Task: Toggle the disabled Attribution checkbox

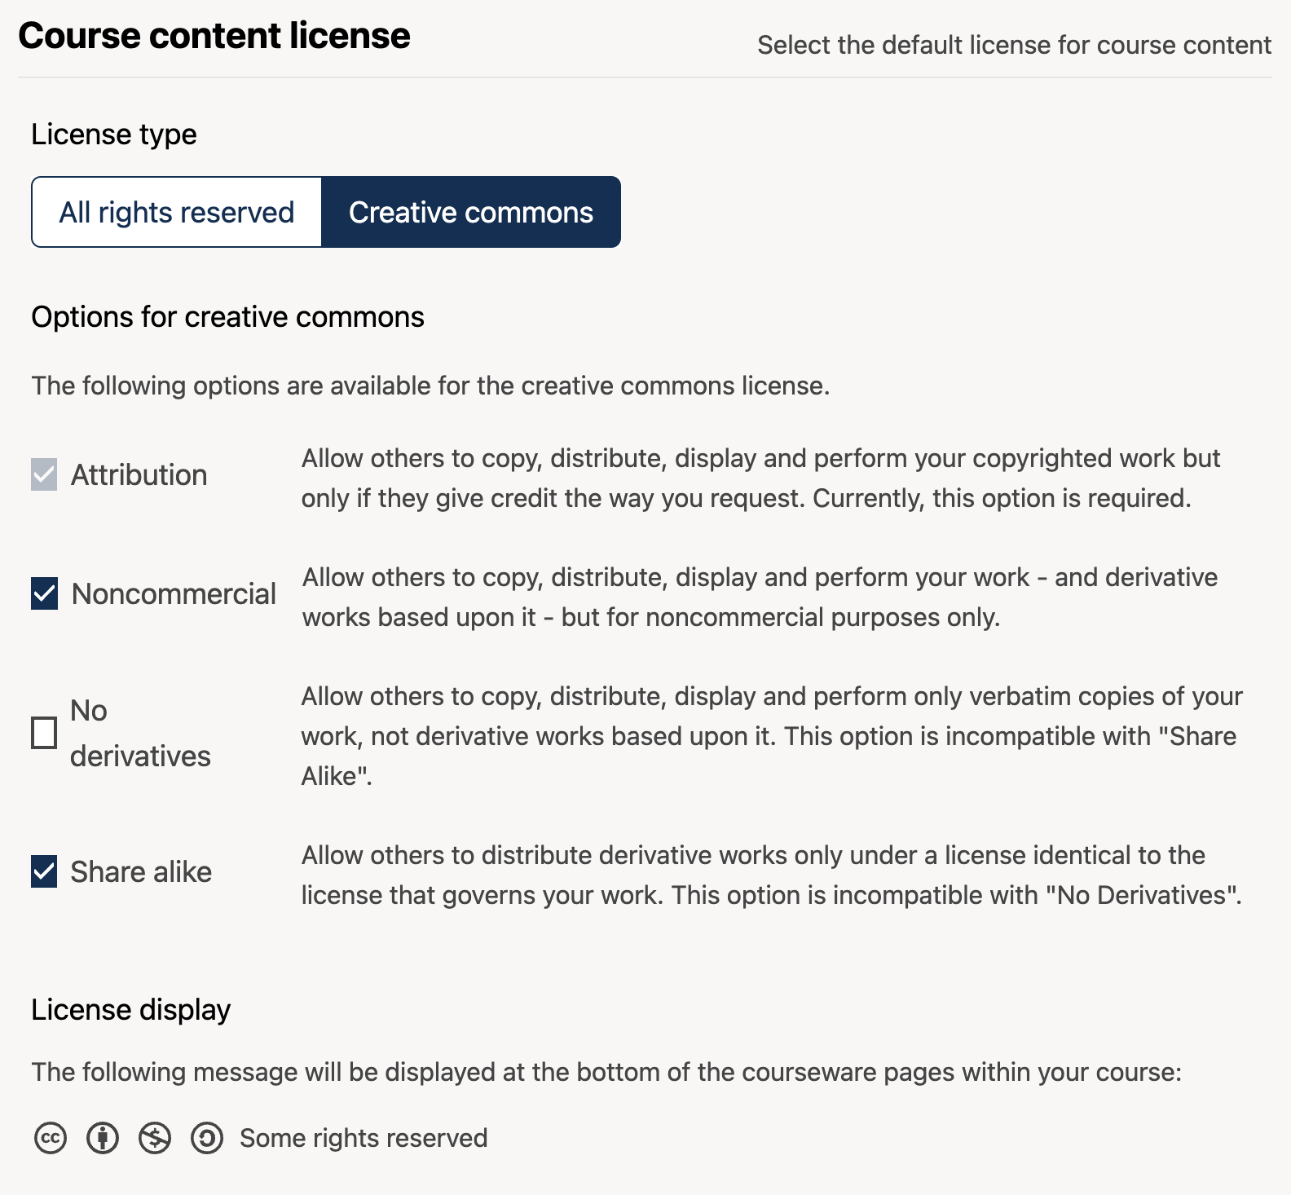Action: (x=44, y=475)
